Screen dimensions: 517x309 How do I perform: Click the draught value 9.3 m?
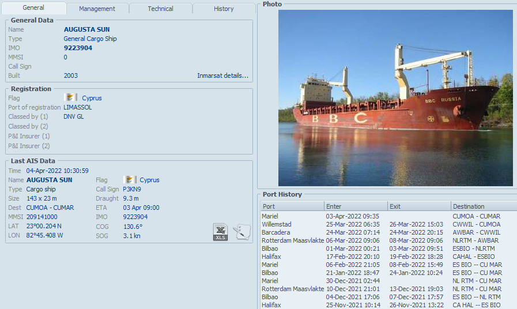[131, 198]
